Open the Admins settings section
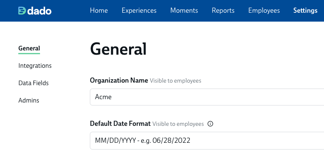Viewport: 324px width, 161px height. point(29,100)
